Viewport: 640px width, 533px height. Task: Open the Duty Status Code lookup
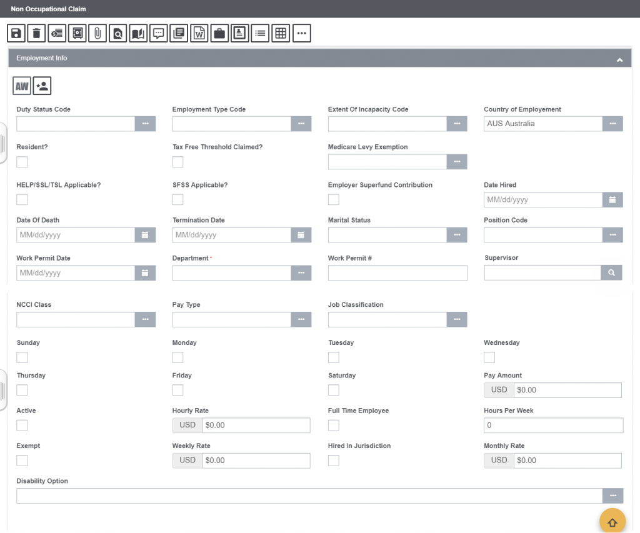[145, 124]
